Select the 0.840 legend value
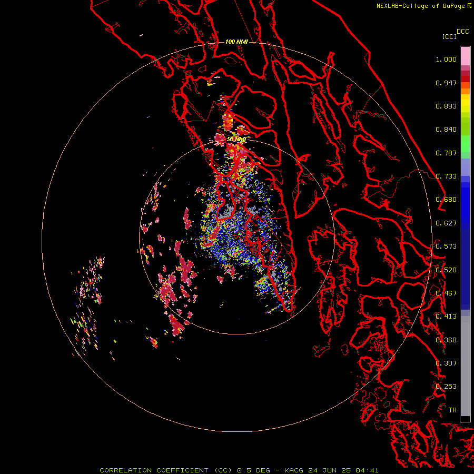This screenshot has height=474, width=474. [x=446, y=130]
